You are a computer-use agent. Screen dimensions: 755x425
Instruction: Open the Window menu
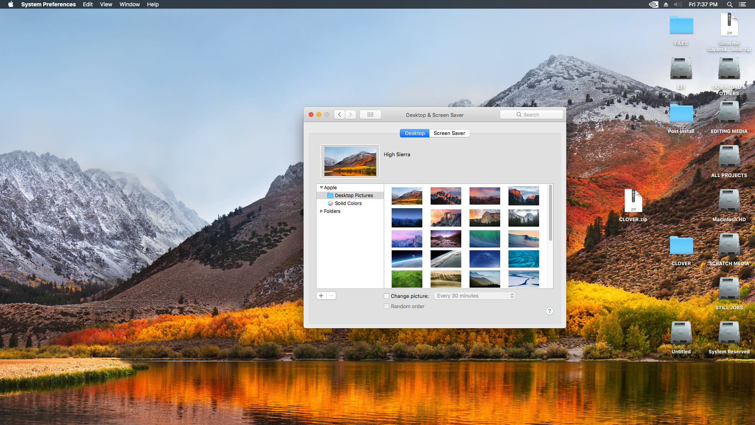click(x=129, y=4)
